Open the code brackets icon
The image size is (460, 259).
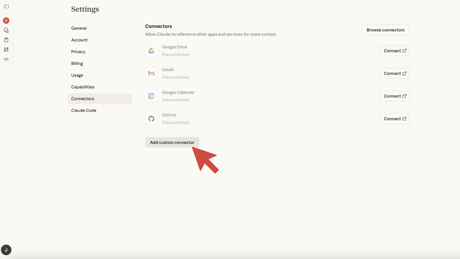[x=6, y=59]
